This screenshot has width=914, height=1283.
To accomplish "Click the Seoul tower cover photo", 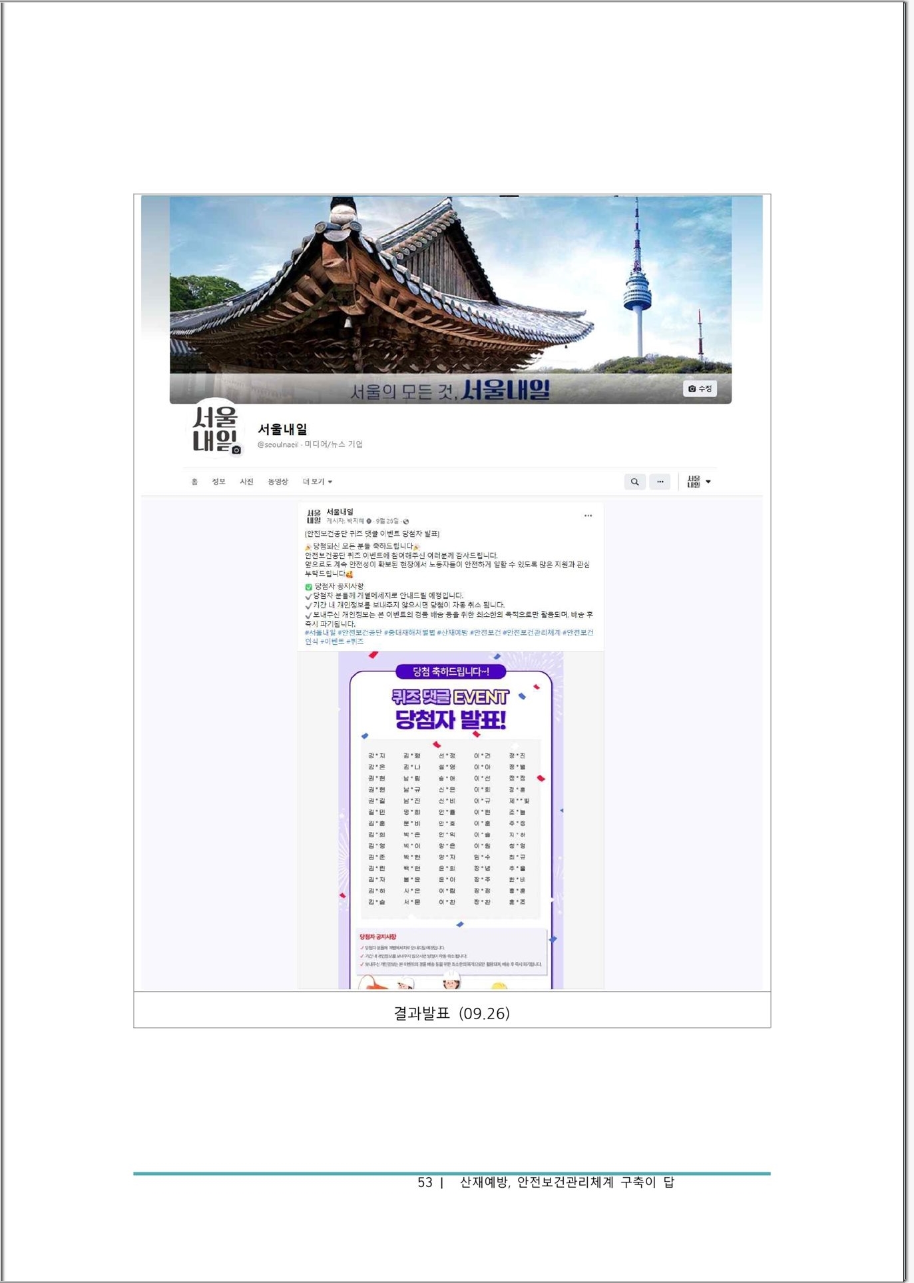I will tap(451, 299).
